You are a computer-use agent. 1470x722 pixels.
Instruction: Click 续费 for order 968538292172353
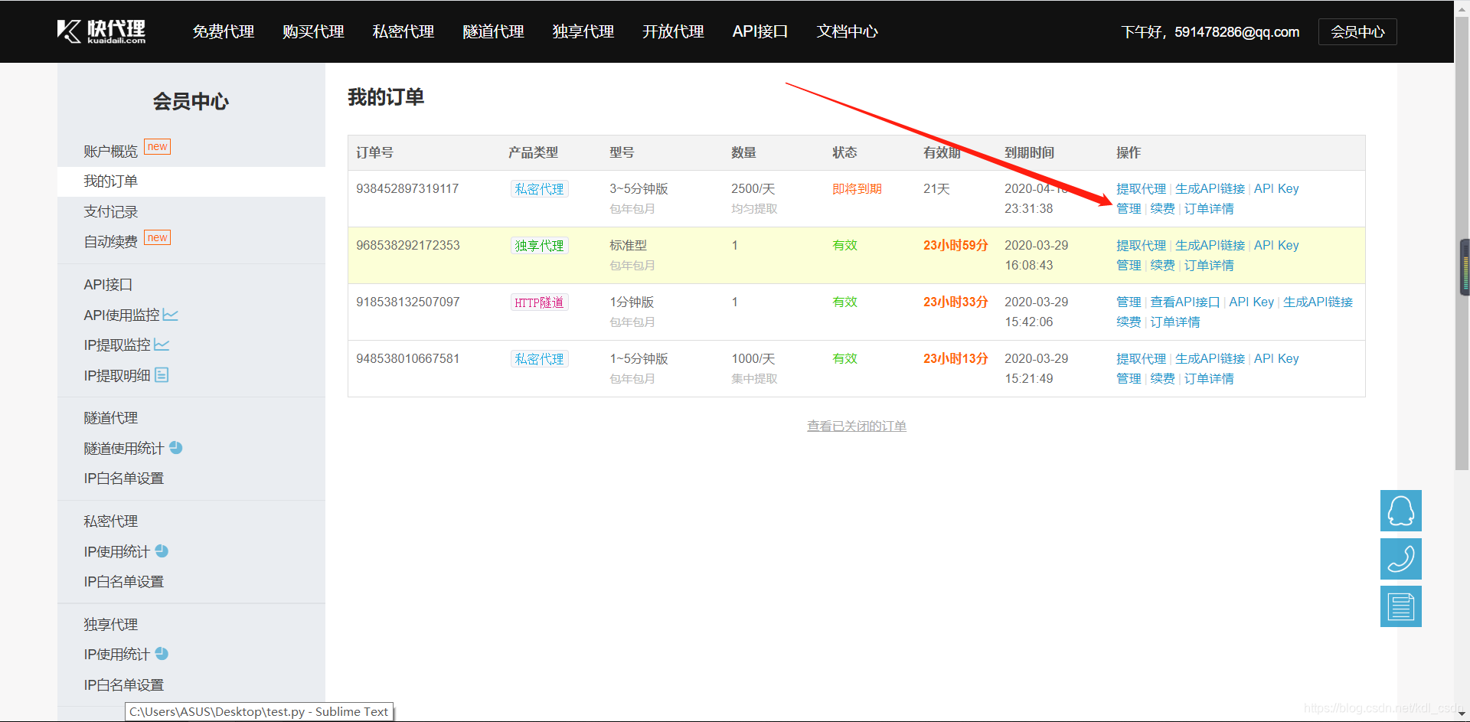pos(1162,265)
